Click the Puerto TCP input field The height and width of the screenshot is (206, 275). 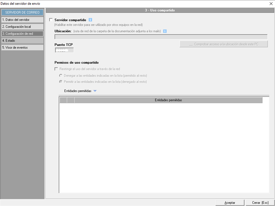click(x=64, y=50)
